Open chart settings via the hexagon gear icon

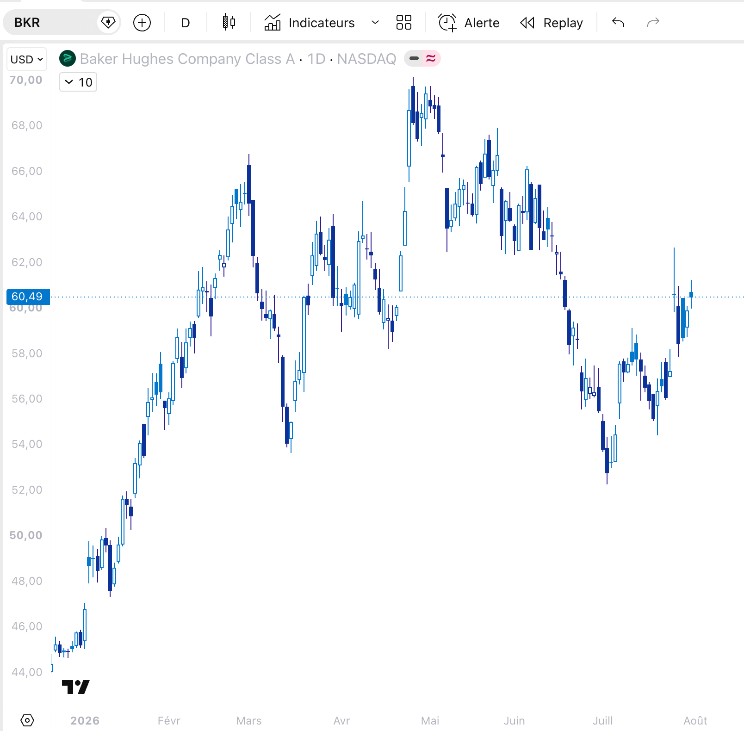click(27, 720)
